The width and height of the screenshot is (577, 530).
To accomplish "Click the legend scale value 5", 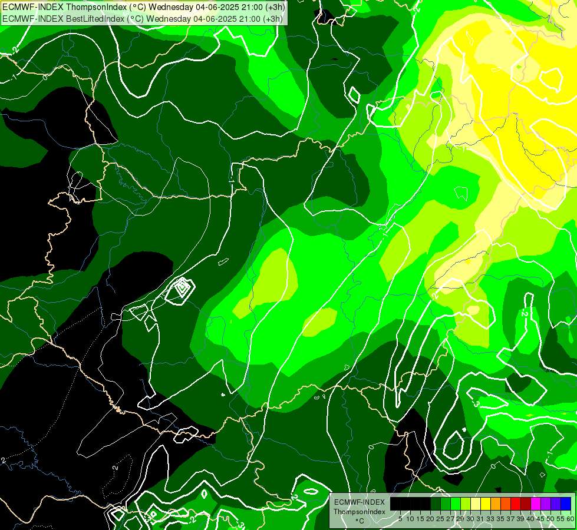I will (x=400, y=519).
